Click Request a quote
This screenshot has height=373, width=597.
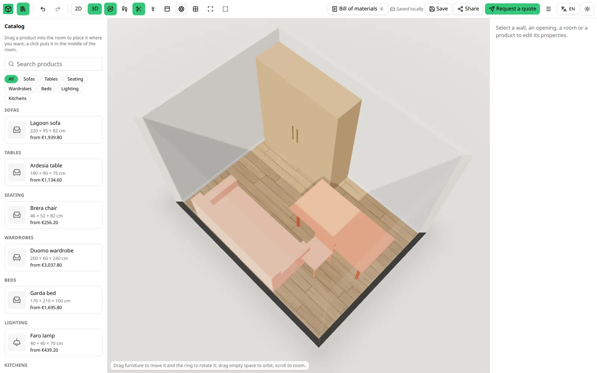coord(512,9)
